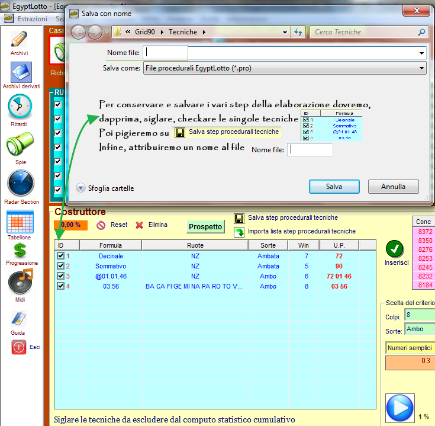Open the recent pages dropdown by the nav arrows

tap(107, 33)
